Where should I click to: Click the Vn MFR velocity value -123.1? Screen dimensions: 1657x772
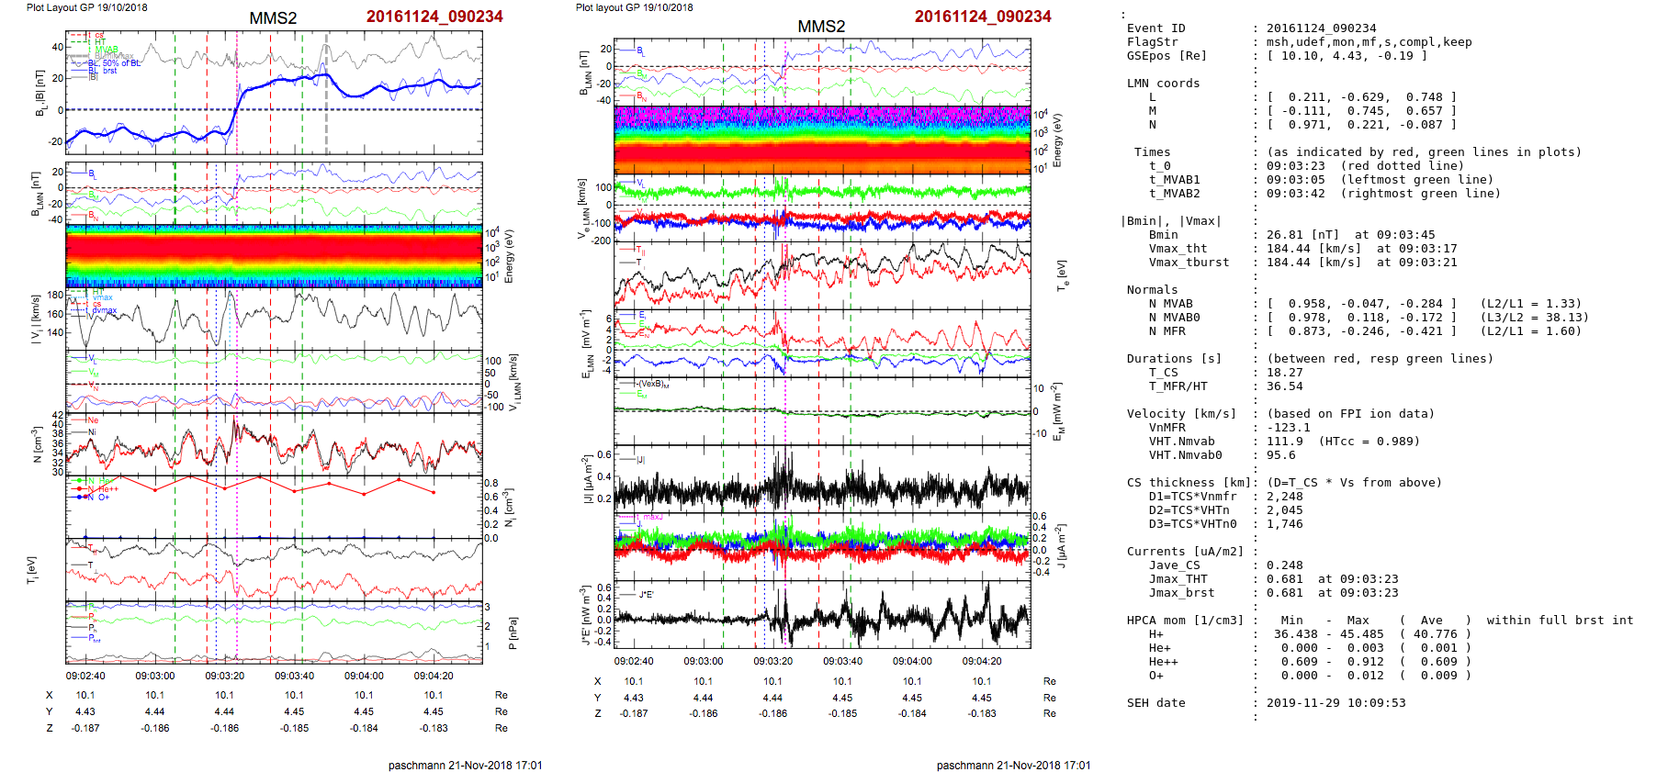pos(1288,428)
